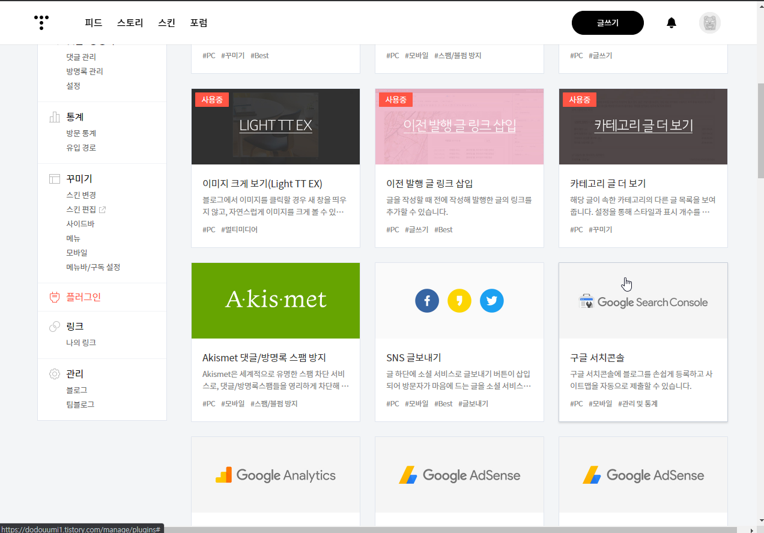The height and width of the screenshot is (533, 764).
Task: Click the 플러그인 plug icon
Action: click(55, 297)
